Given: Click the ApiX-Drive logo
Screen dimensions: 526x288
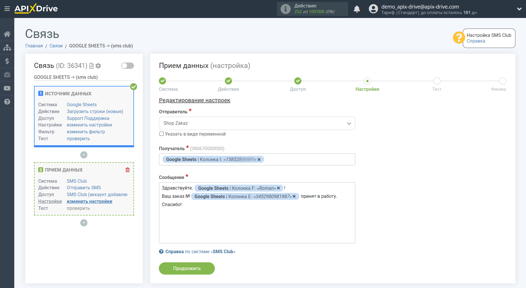Looking at the screenshot, I should (x=36, y=9).
